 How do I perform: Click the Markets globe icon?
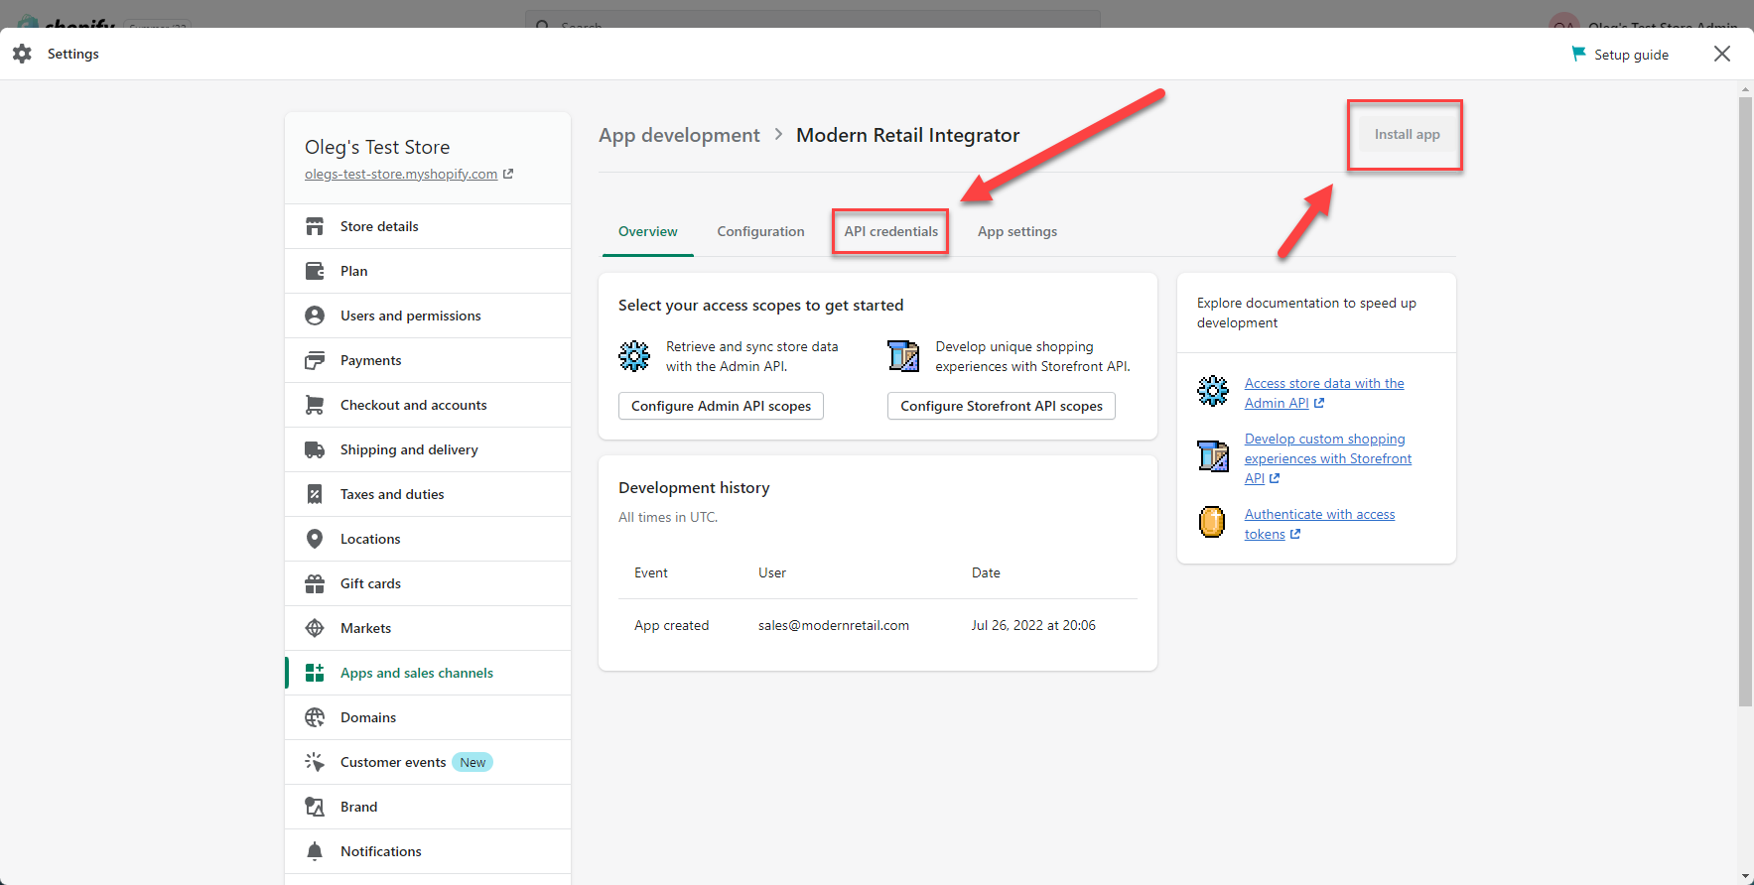click(315, 628)
